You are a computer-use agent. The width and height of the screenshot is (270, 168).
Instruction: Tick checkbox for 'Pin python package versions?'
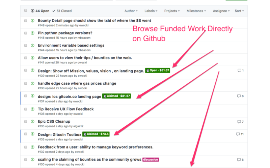(26, 33)
